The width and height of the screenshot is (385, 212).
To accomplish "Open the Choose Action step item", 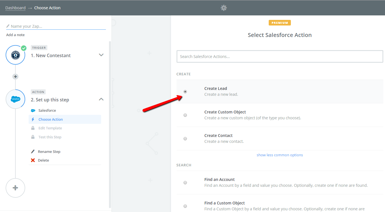I will (x=65, y=119).
